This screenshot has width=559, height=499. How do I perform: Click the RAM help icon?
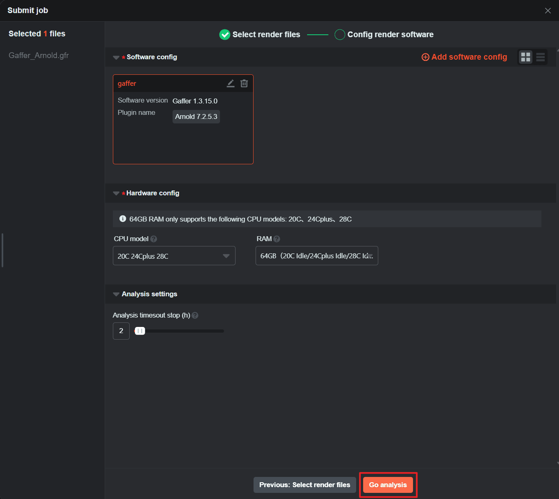click(x=277, y=239)
